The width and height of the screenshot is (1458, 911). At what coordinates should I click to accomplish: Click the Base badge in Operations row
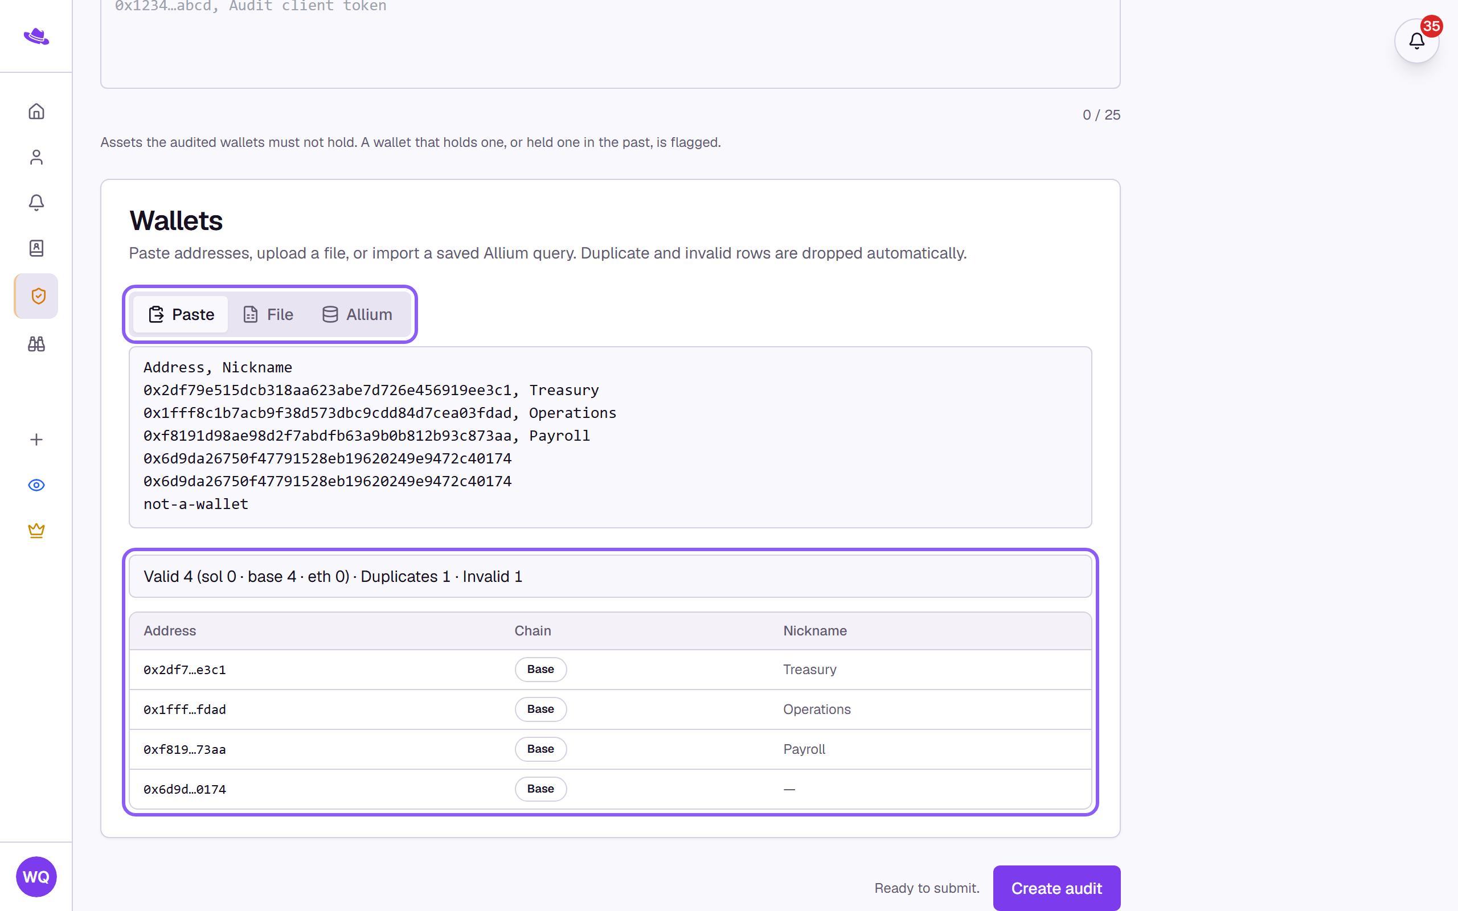pos(540,709)
